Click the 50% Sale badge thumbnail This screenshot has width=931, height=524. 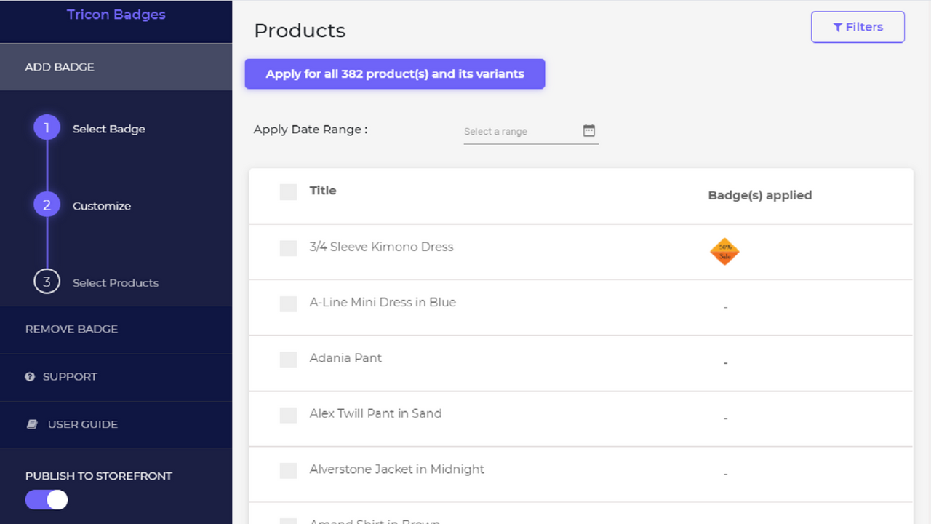(724, 251)
